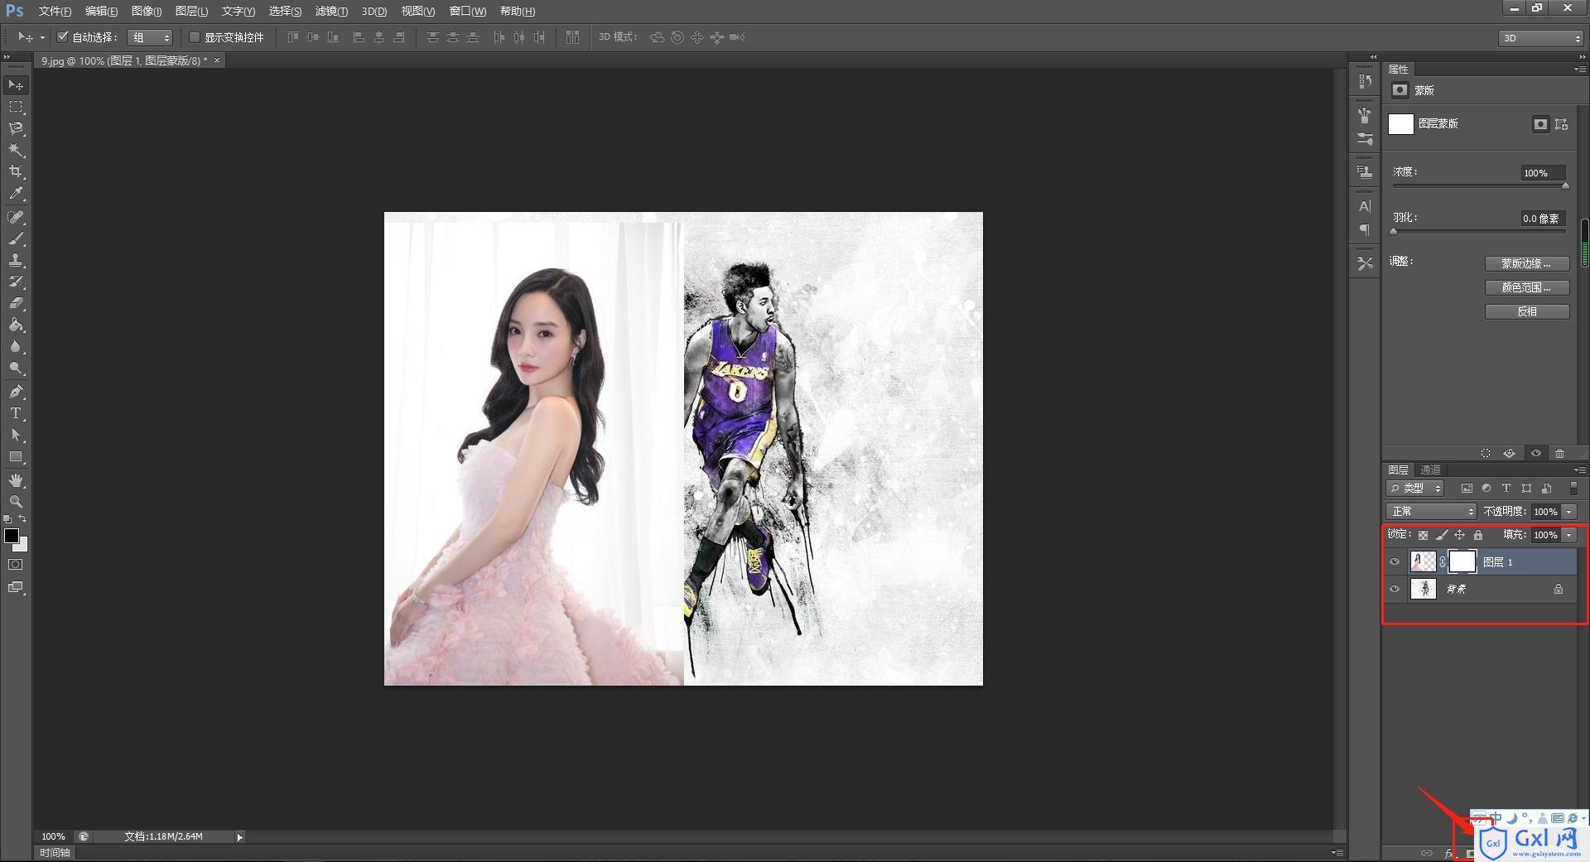
Task: Hide the 背景 layer via eye icon
Action: click(1395, 589)
